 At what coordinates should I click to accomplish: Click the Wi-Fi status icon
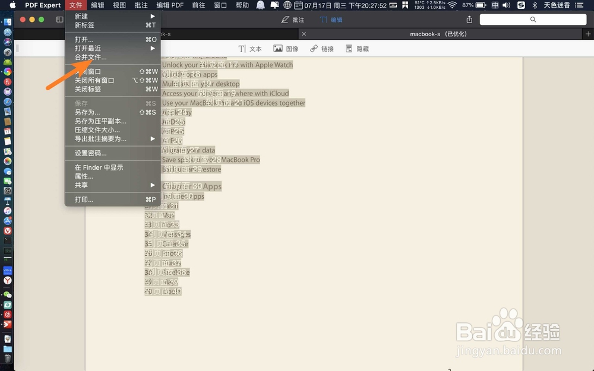[x=452, y=5]
